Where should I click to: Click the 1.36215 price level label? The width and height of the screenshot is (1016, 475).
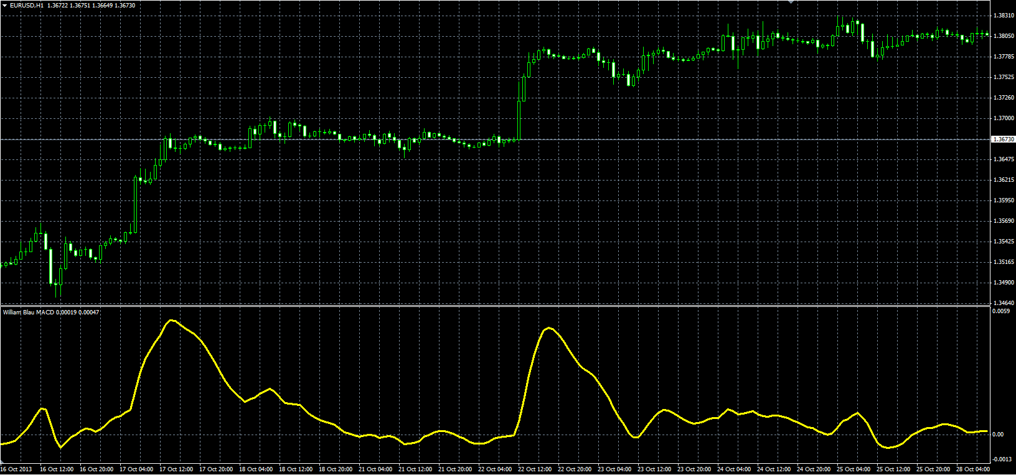coord(1004,180)
